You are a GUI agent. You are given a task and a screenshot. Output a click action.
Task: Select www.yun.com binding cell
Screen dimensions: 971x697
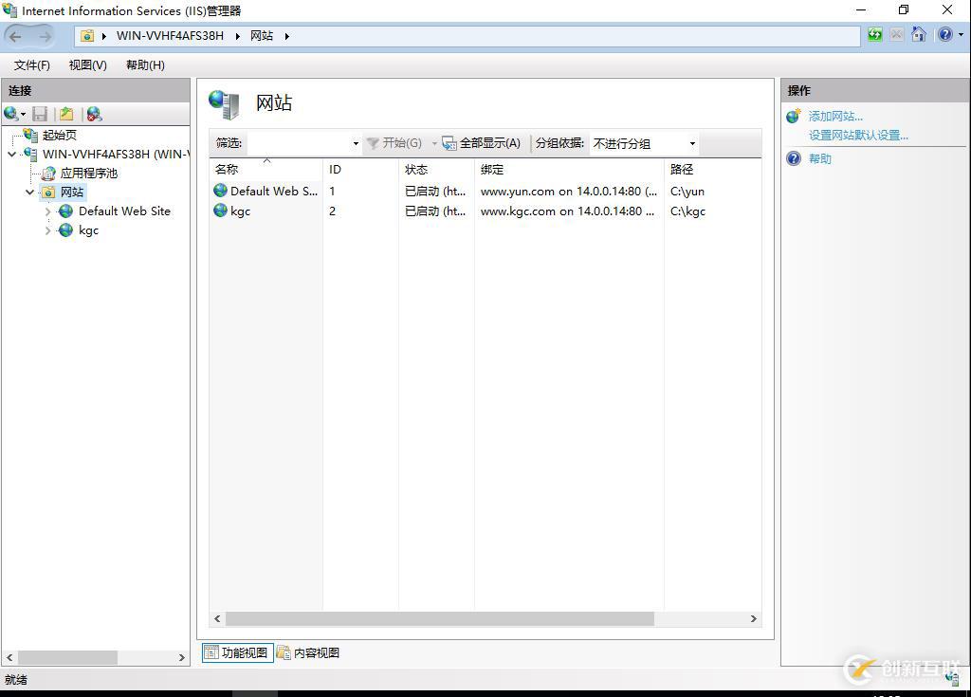[569, 192]
